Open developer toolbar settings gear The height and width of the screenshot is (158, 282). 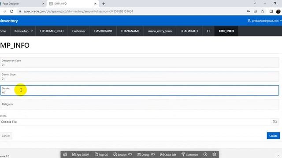[214, 154]
